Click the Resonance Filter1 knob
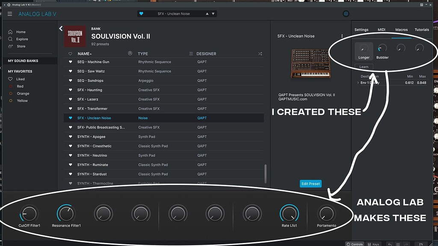This screenshot has width=438, height=246. click(66, 214)
